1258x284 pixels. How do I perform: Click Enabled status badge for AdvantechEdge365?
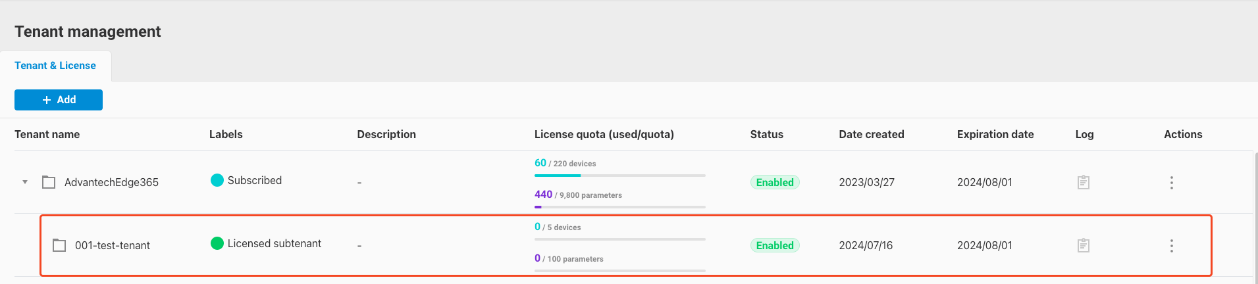coord(775,182)
